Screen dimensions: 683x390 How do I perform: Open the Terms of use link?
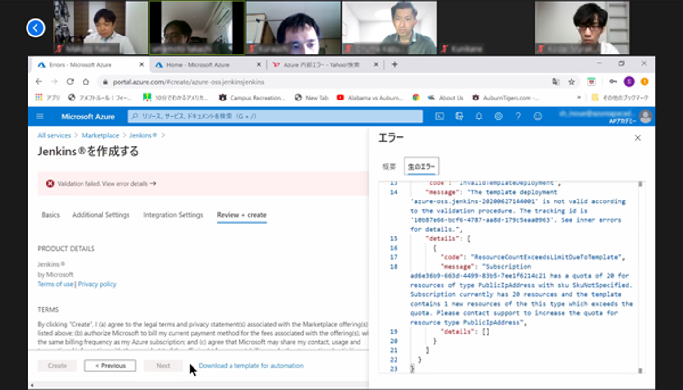coord(55,284)
